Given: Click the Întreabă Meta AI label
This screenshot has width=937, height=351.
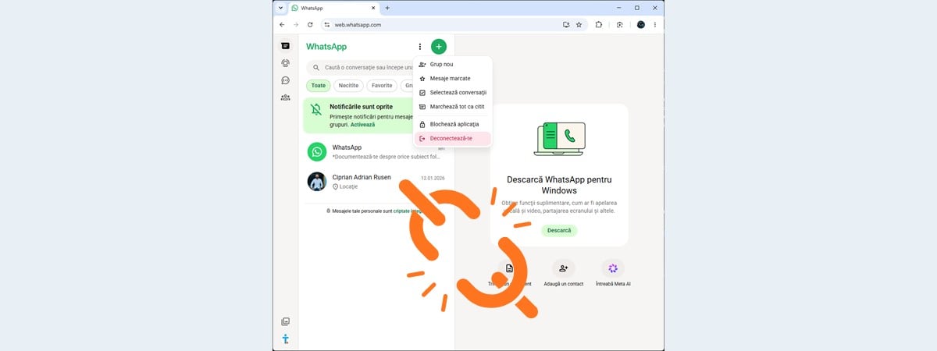Looking at the screenshot, I should point(612,284).
